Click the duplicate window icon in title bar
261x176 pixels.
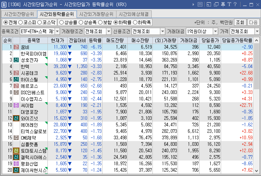(216, 4)
